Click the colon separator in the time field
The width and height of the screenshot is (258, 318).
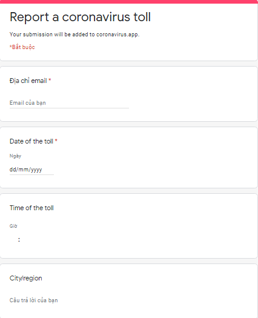tap(19, 240)
